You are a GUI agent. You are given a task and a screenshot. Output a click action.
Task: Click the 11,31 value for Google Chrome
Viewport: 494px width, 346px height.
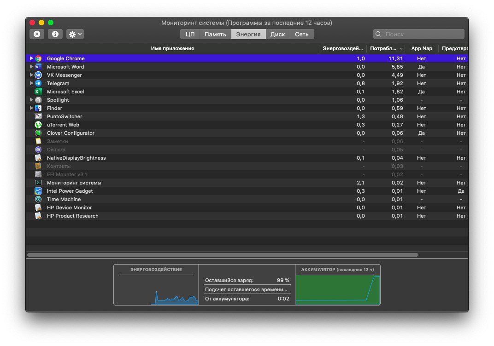(395, 58)
